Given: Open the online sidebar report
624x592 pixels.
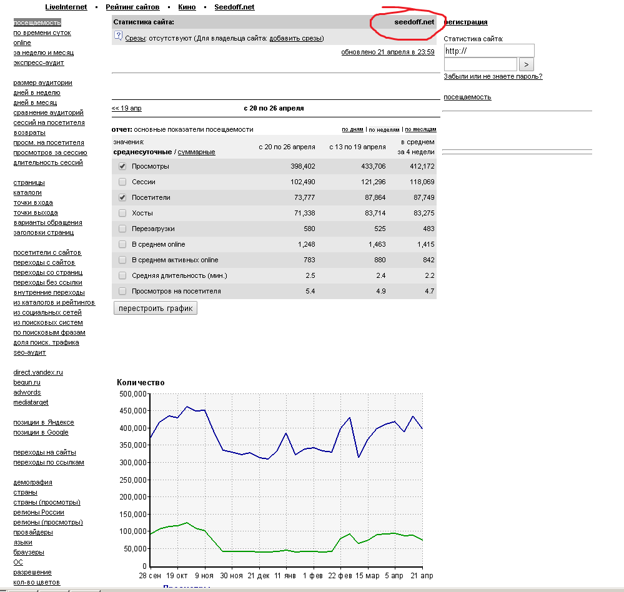Looking at the screenshot, I should coord(22,42).
